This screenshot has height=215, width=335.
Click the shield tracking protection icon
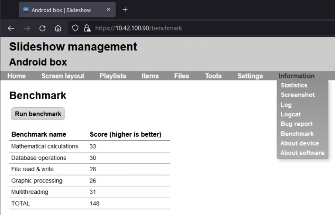(x=75, y=28)
